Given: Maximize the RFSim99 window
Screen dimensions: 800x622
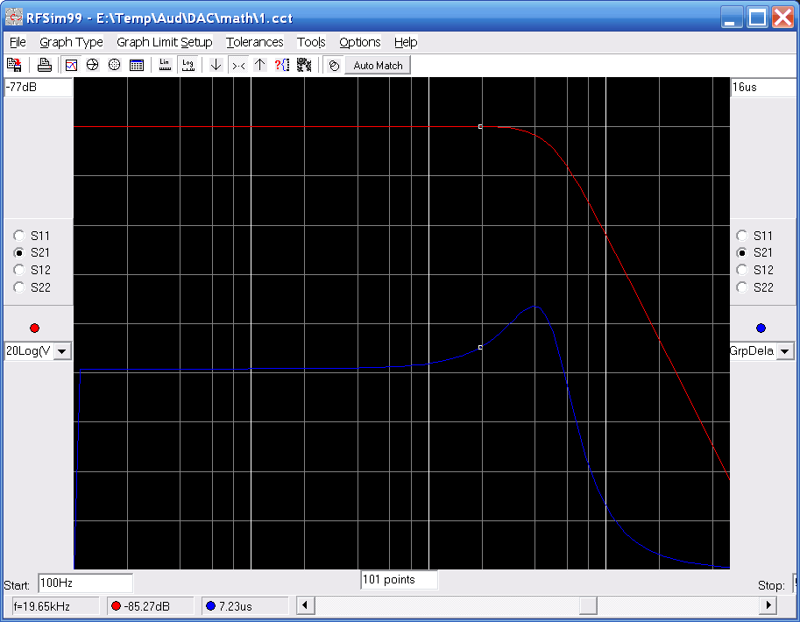Looking at the screenshot, I should tap(757, 18).
